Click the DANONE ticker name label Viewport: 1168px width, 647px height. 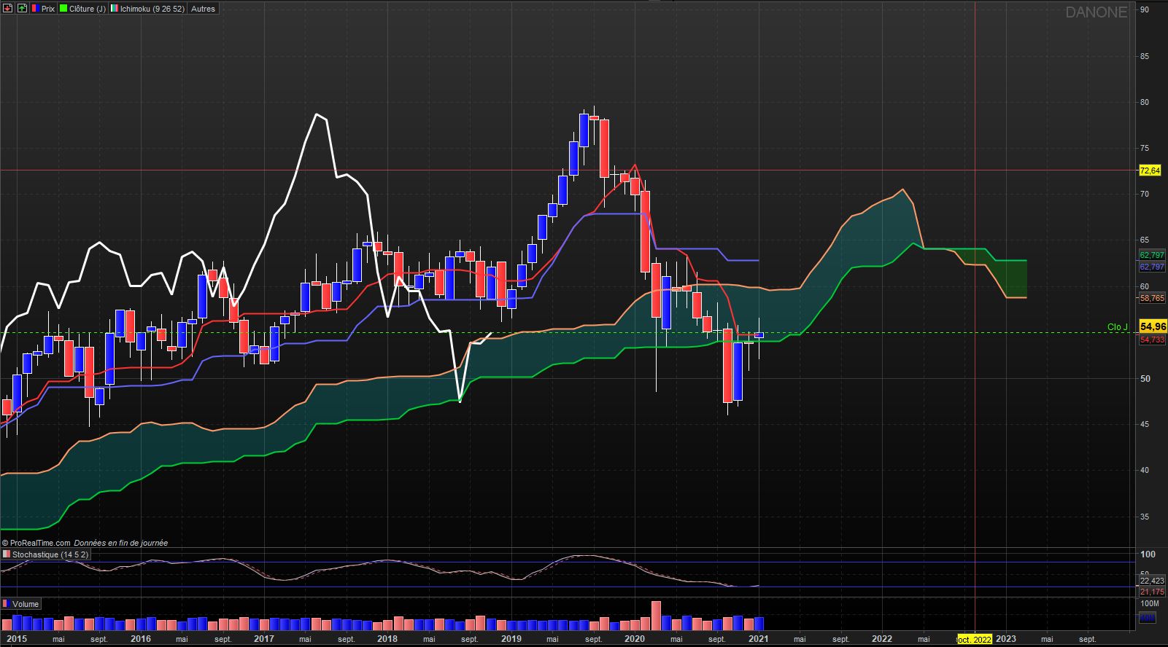tap(1097, 12)
